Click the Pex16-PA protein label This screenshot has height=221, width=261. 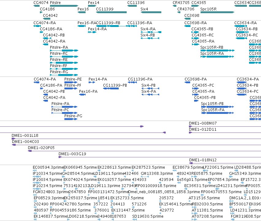pos(88,92)
